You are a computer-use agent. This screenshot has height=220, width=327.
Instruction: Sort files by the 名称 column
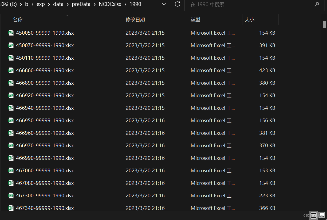coord(18,20)
